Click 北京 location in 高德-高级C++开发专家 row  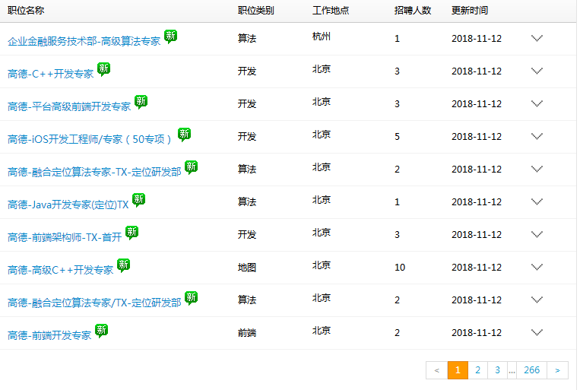click(322, 265)
